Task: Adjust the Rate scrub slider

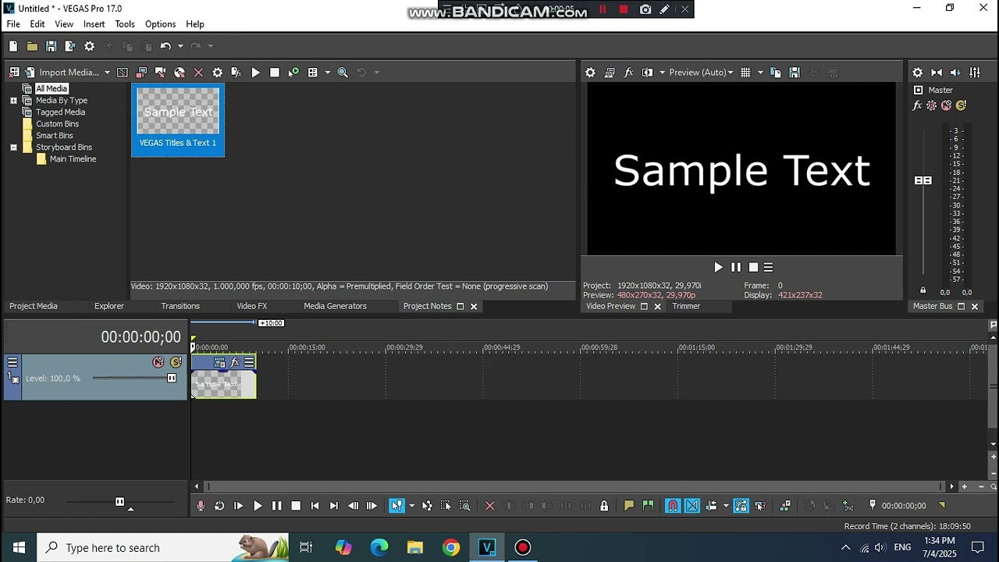Action: [x=119, y=502]
